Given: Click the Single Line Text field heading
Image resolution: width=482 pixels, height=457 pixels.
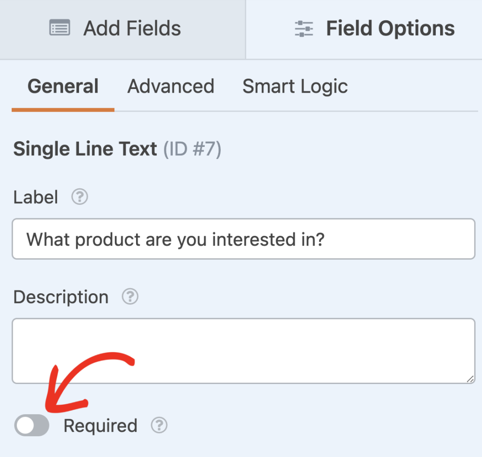Looking at the screenshot, I should 85,149.
